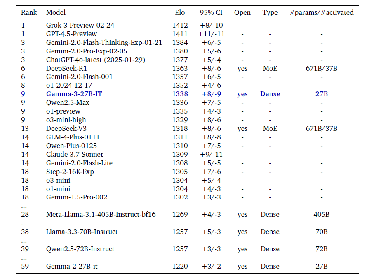
Task: Click the Open column header
Action: (242, 13)
